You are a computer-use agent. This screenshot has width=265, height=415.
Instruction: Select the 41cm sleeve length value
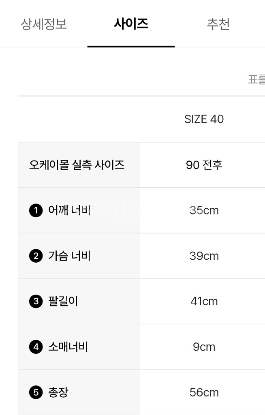[x=203, y=302]
